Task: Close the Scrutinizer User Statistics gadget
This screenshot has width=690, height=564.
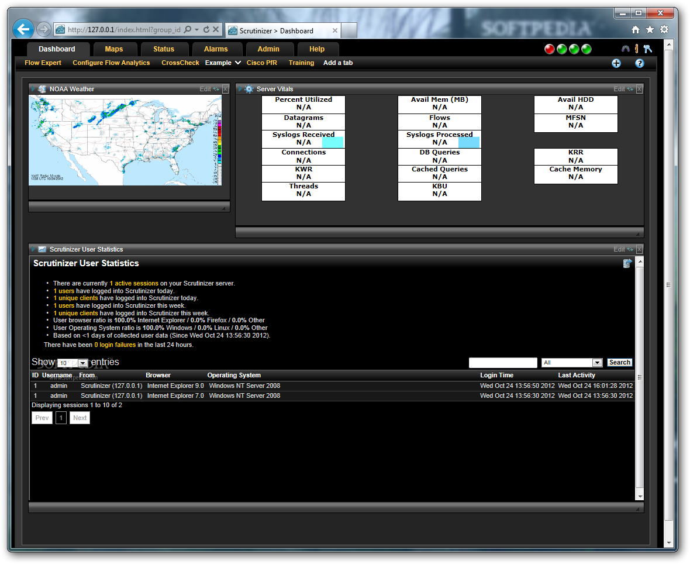Action: pyautogui.click(x=639, y=249)
